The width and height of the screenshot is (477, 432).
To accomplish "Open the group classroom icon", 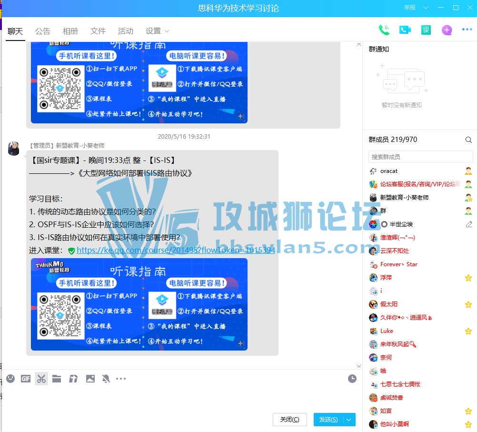I will click(426, 30).
